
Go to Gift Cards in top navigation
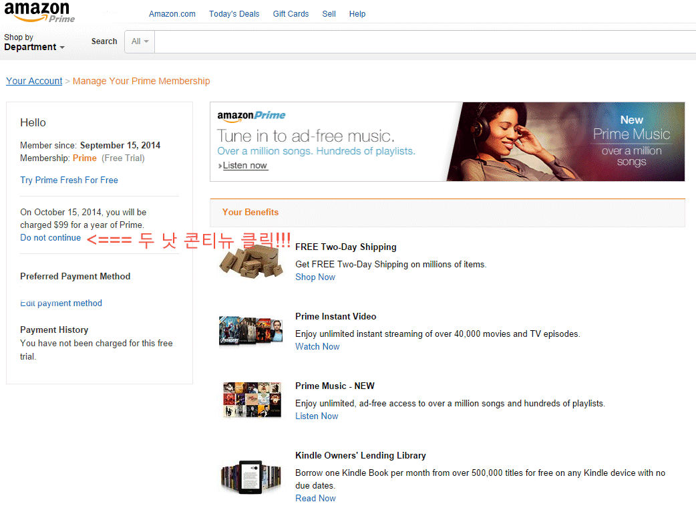point(291,14)
